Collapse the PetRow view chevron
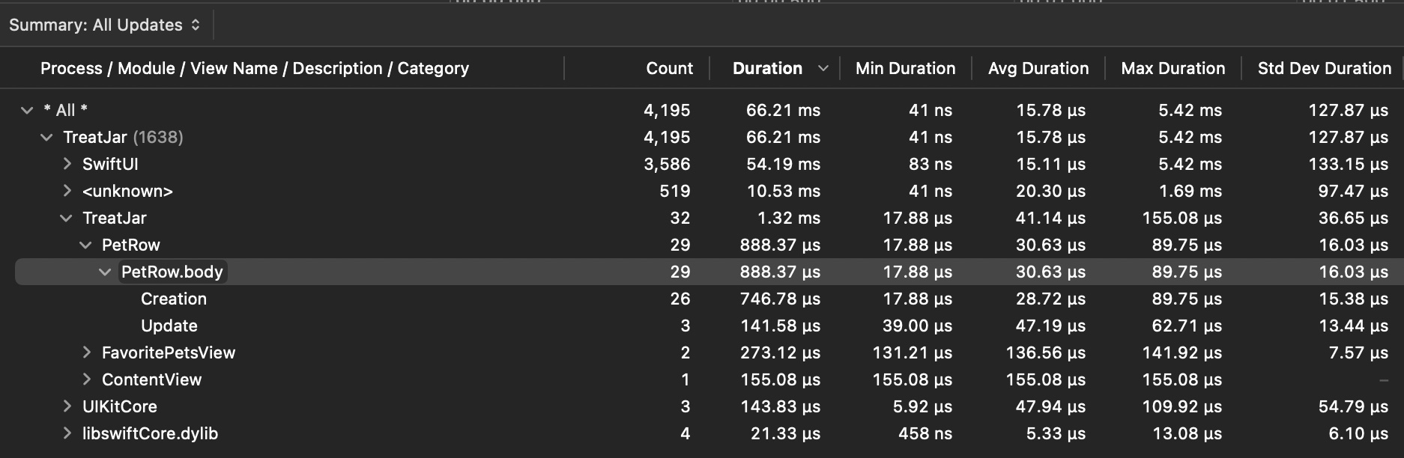The height and width of the screenshot is (458, 1404). (85, 245)
